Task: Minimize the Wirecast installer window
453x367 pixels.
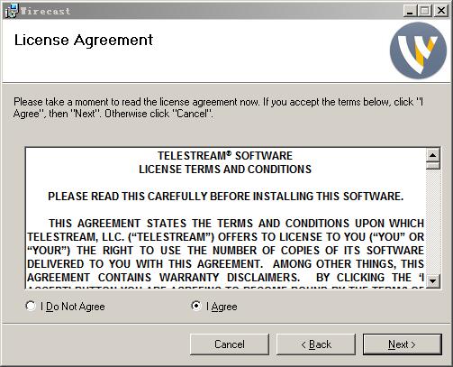Action: click(x=410, y=11)
